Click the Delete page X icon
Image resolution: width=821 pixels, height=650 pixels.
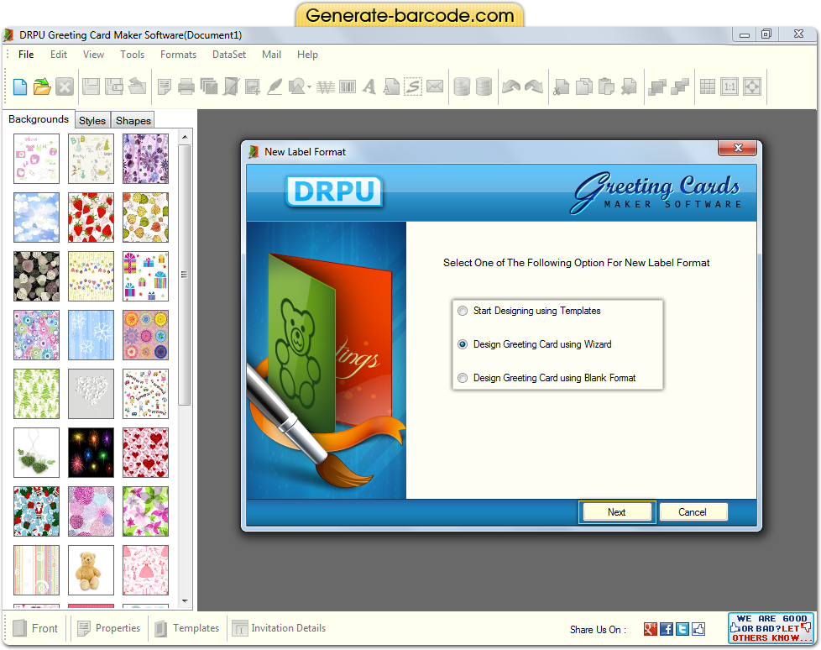(628, 86)
